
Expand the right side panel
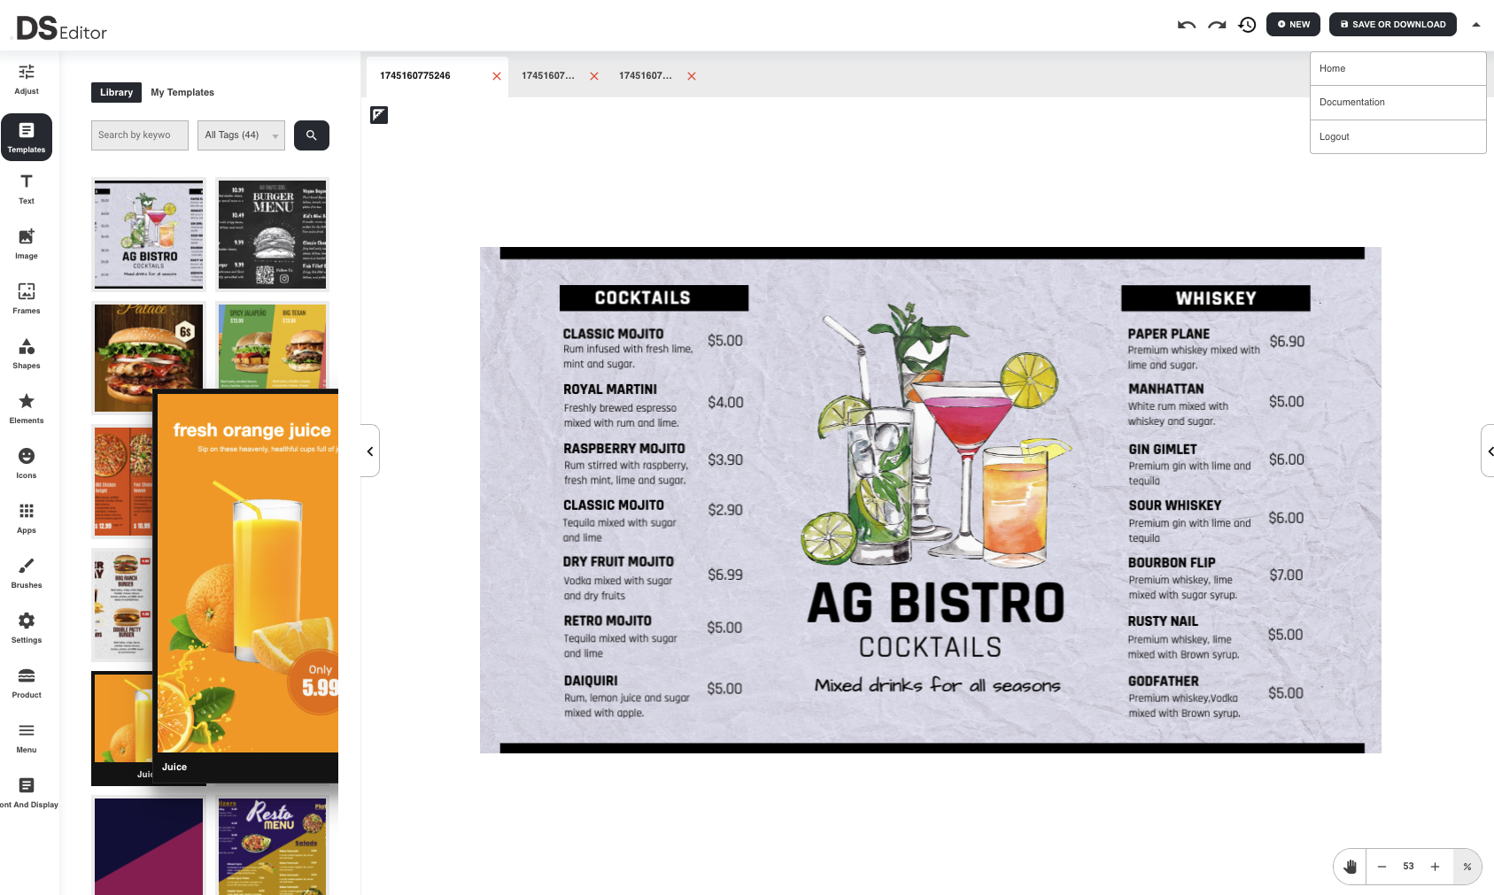(x=1489, y=451)
